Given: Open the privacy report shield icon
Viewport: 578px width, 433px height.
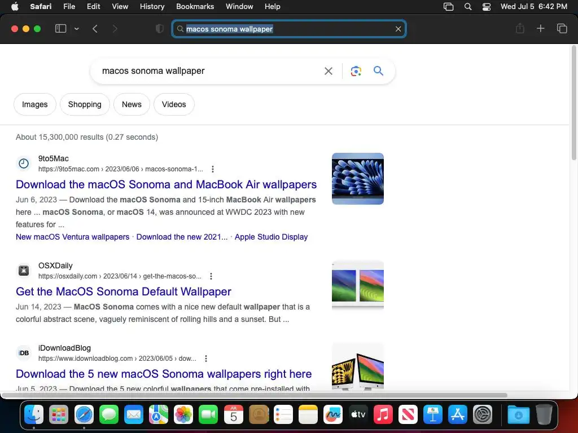Looking at the screenshot, I should pyautogui.click(x=160, y=29).
